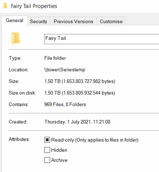Viewport: 159px width, 172px height.
Task: Toggle the Read-only attribute checkbox
Action: click(47, 140)
